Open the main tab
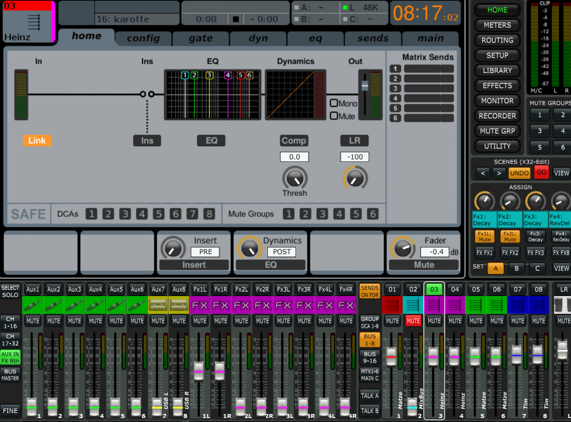 [x=430, y=38]
